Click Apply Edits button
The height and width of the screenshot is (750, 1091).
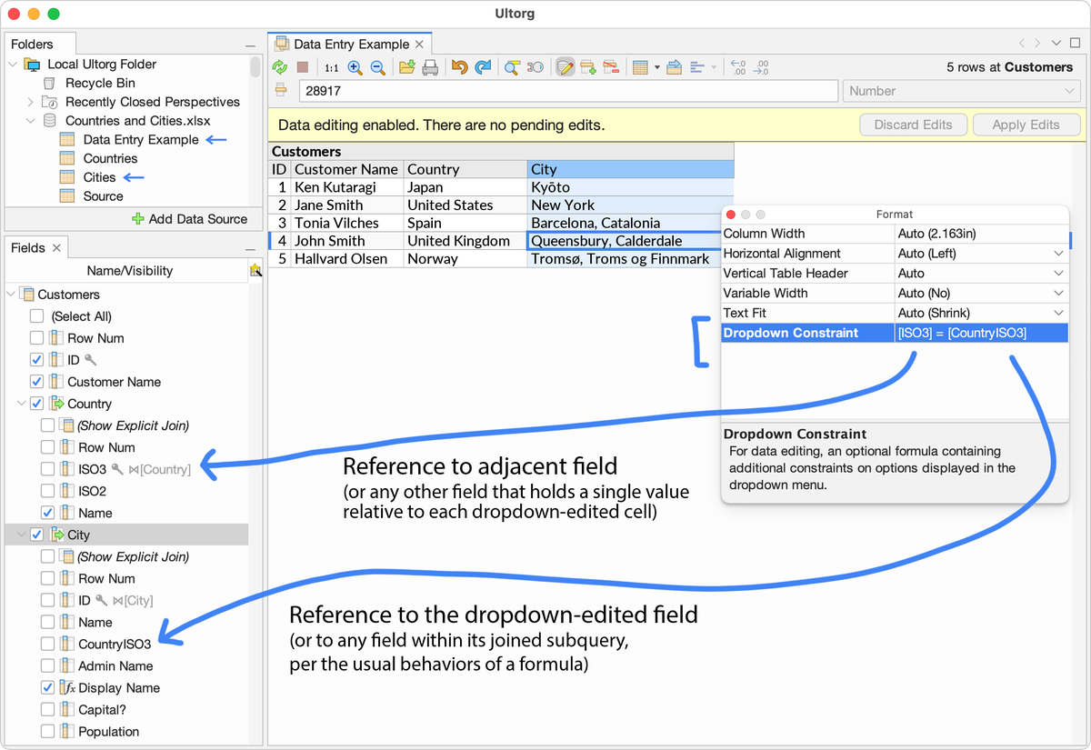click(x=1026, y=125)
